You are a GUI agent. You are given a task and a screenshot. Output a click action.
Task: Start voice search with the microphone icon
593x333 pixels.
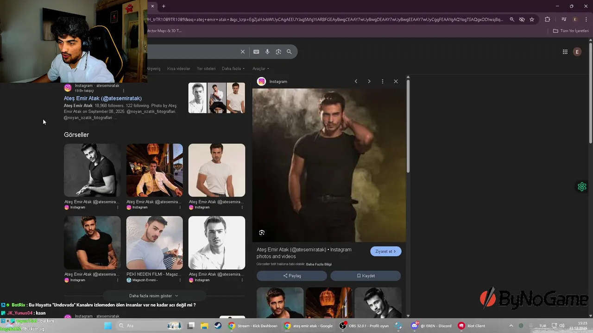click(x=267, y=52)
